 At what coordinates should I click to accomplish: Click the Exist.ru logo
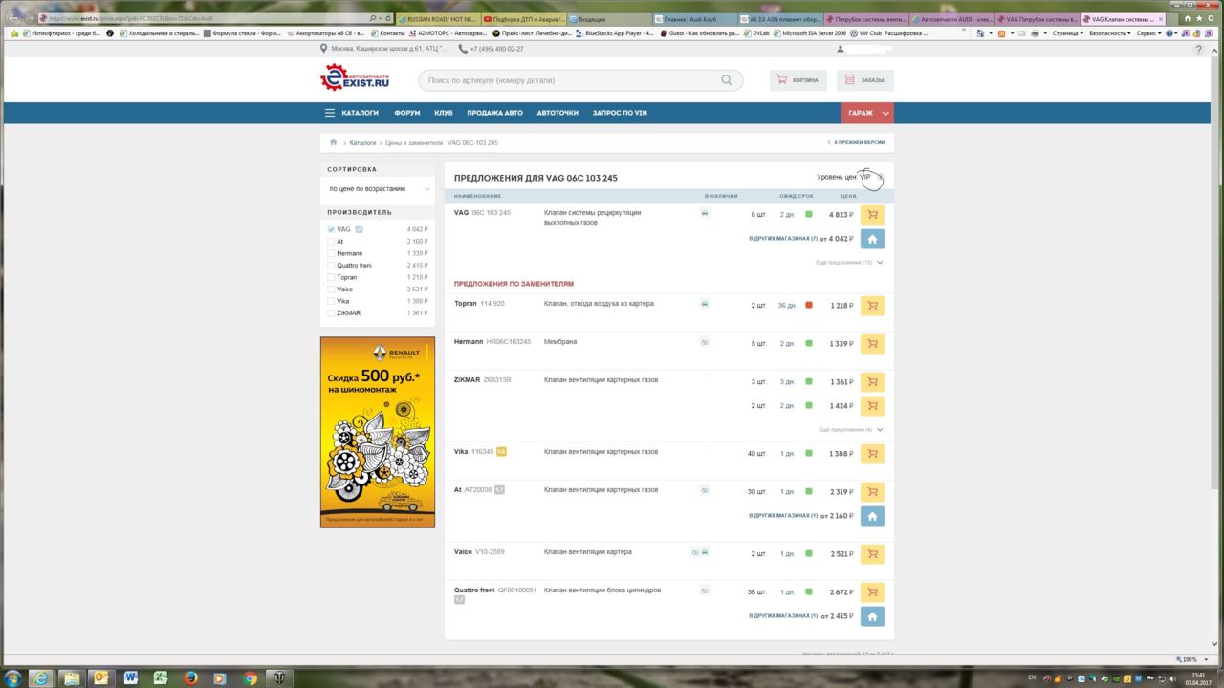pos(355,78)
